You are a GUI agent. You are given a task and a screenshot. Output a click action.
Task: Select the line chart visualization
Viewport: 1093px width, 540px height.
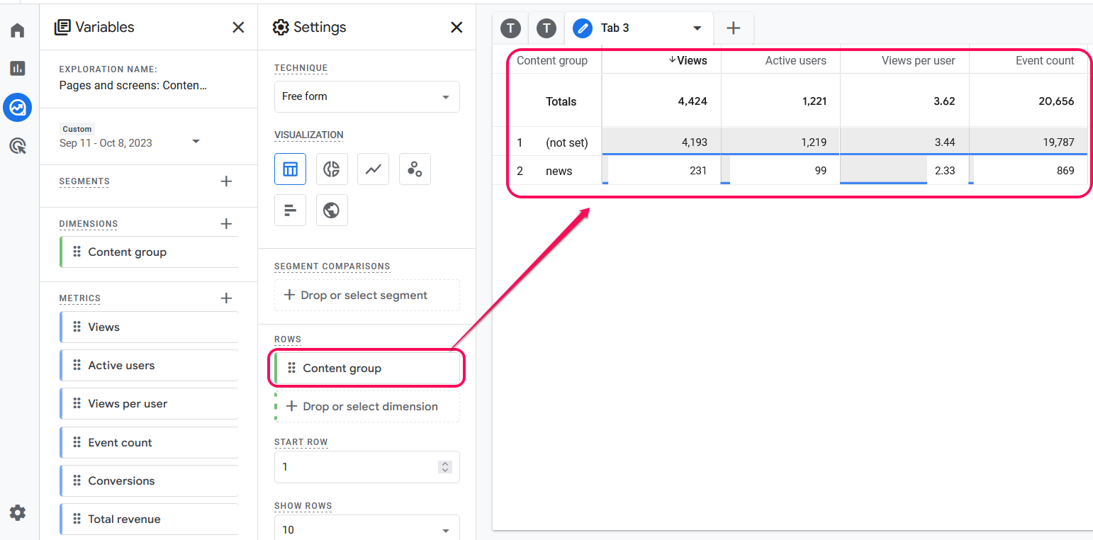click(x=373, y=169)
